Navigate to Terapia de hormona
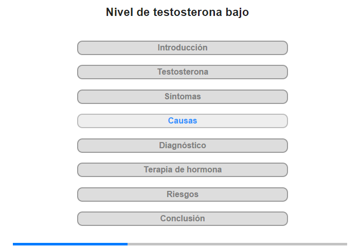360x247 pixels. 183,170
